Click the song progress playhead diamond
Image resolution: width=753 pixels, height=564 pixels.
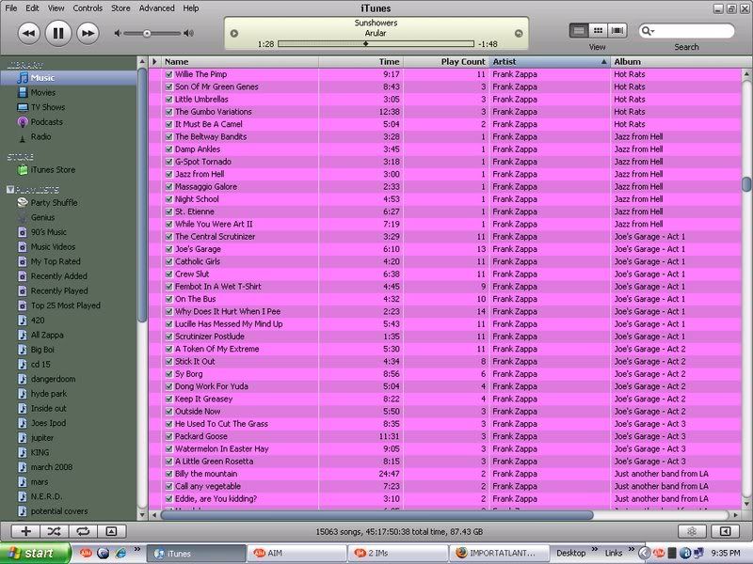click(x=366, y=43)
